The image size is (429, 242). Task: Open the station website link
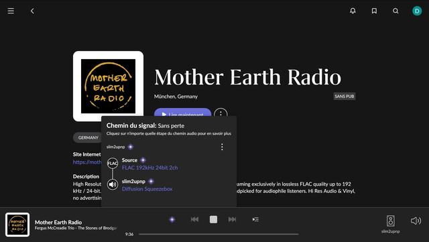click(87, 162)
